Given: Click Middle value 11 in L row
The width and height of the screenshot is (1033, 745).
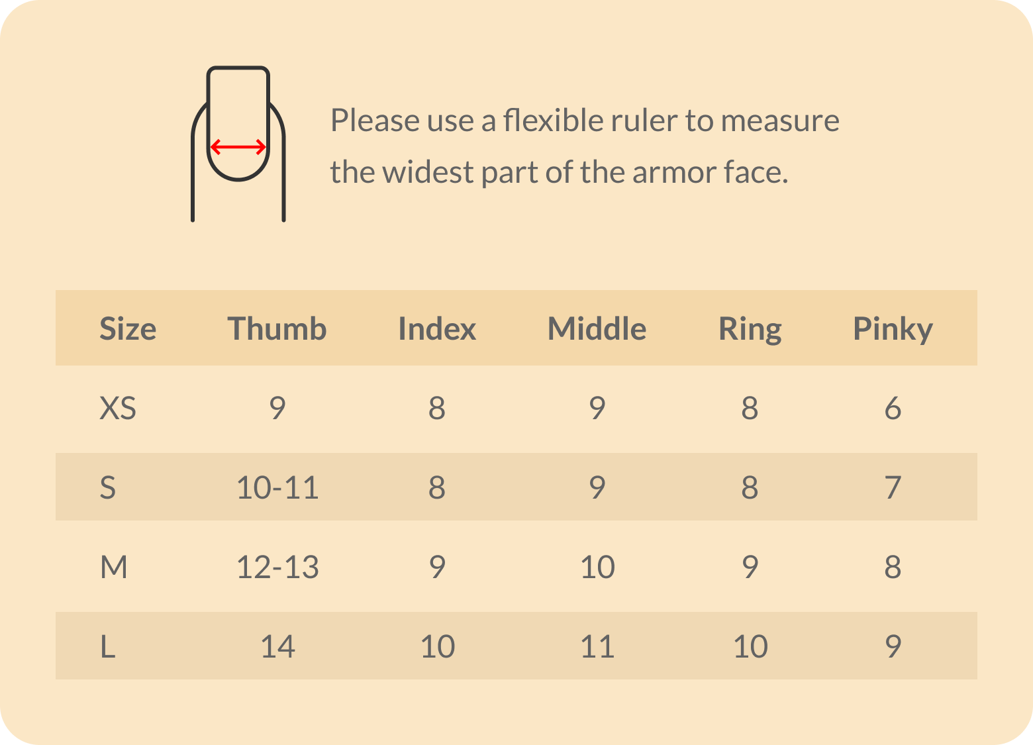Looking at the screenshot, I should pyautogui.click(x=597, y=646).
